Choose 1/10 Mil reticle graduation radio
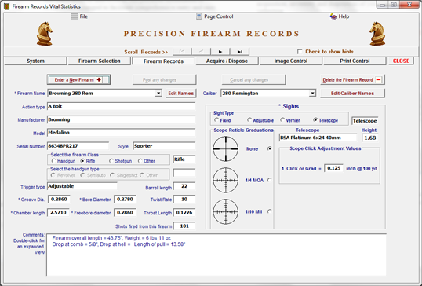 pos(269,211)
